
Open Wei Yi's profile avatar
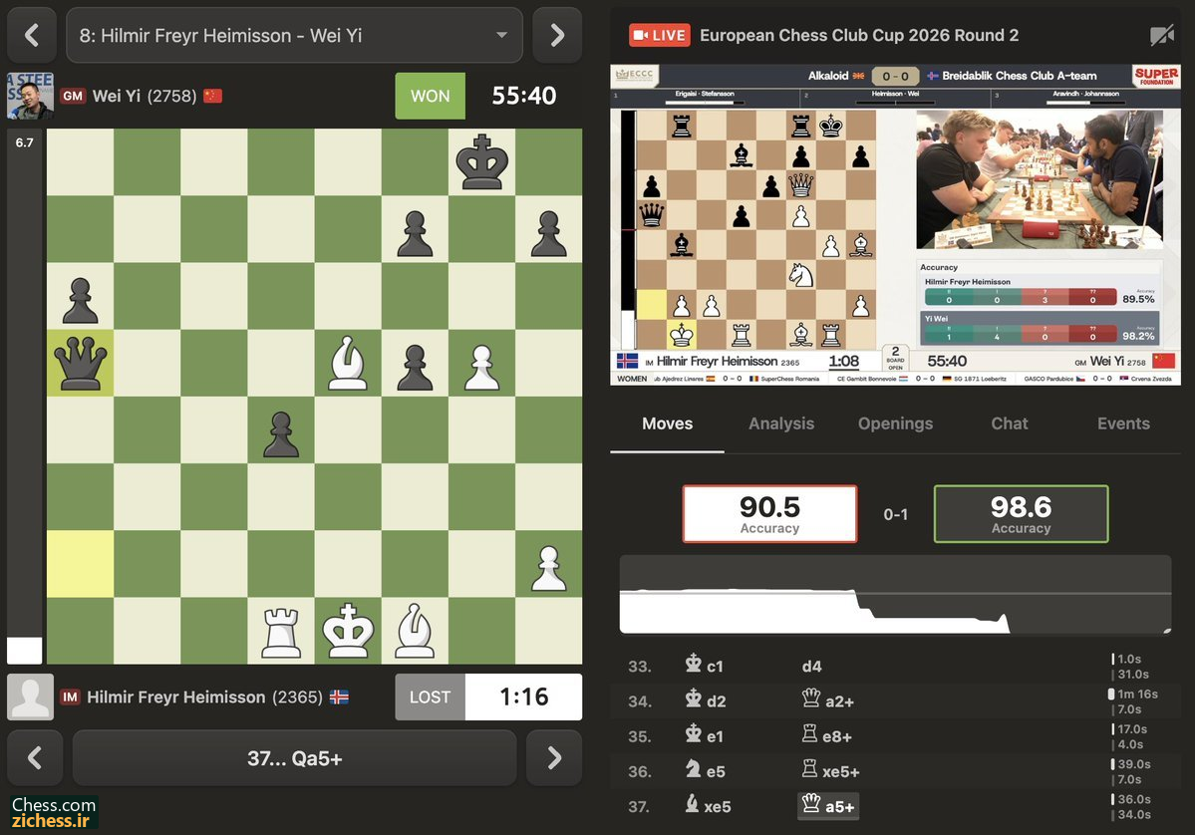[31, 96]
